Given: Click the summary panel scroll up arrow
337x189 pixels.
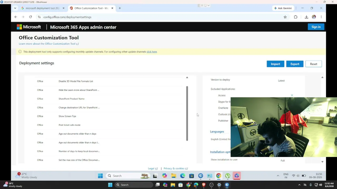Looking at the screenshot, I should click(x=322, y=77).
